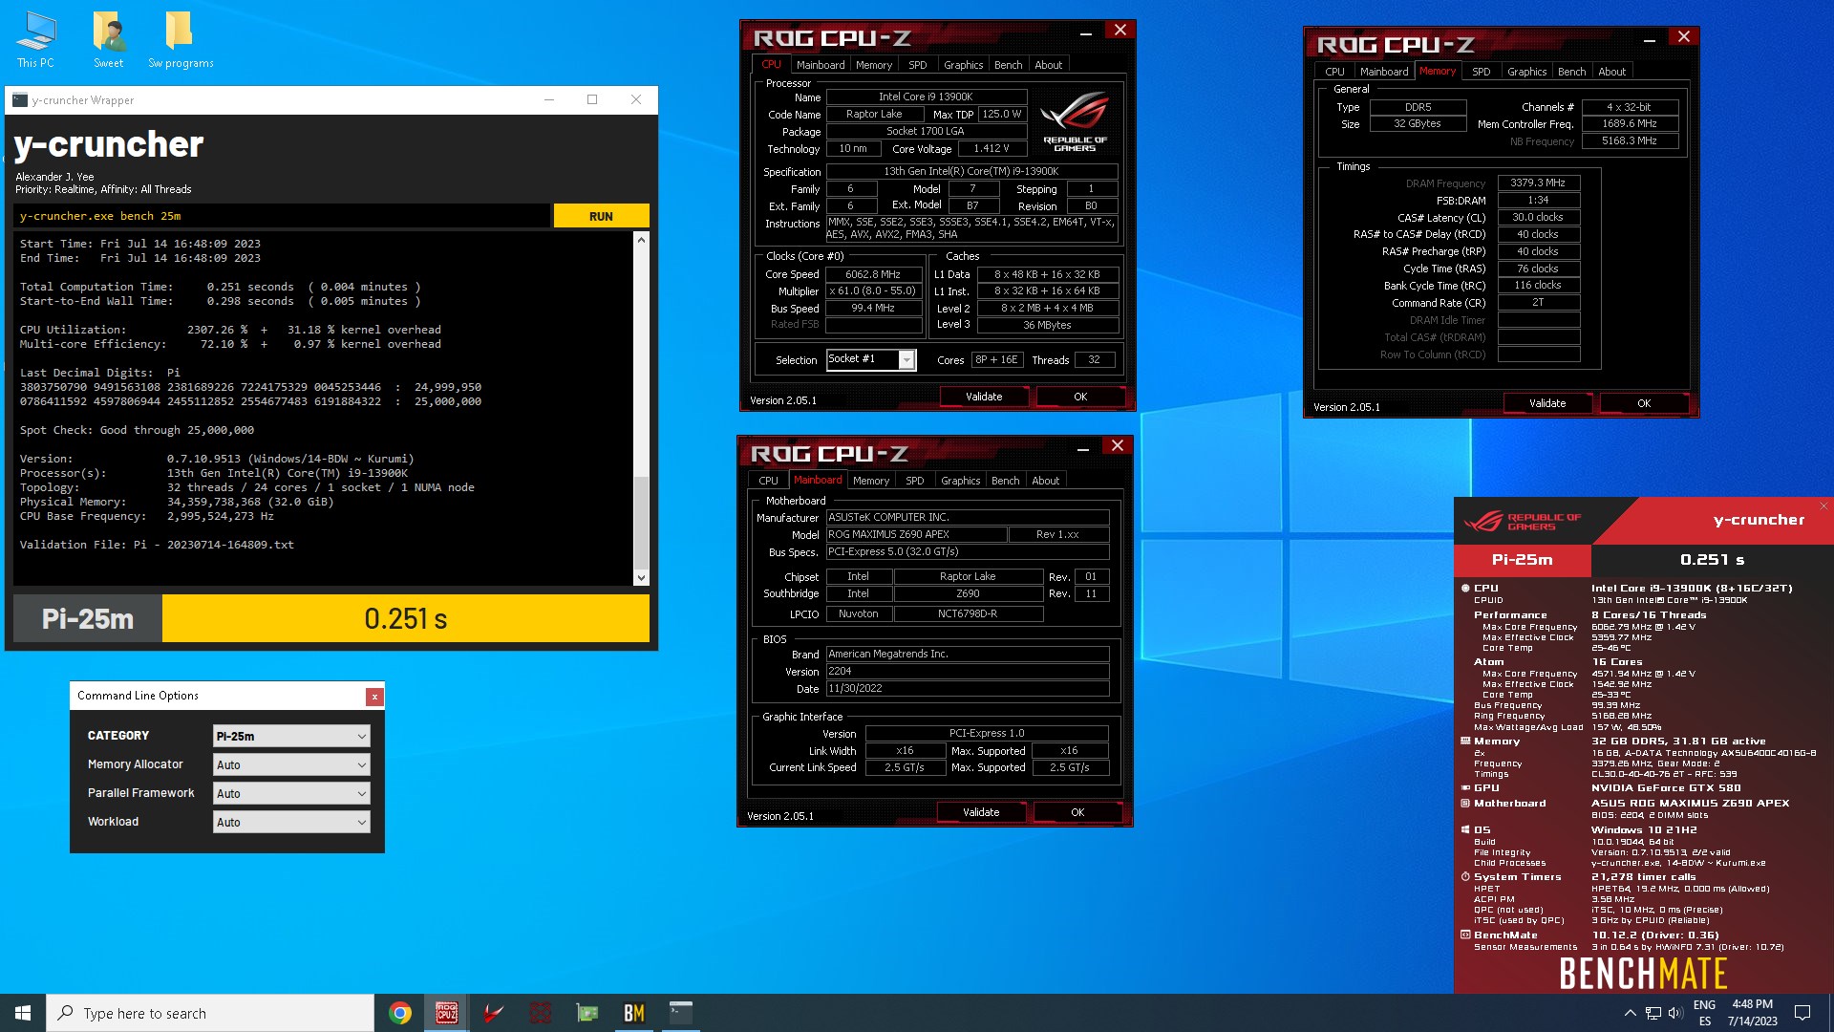The height and width of the screenshot is (1032, 1834).
Task: Open Workload dropdown
Action: 291,822
